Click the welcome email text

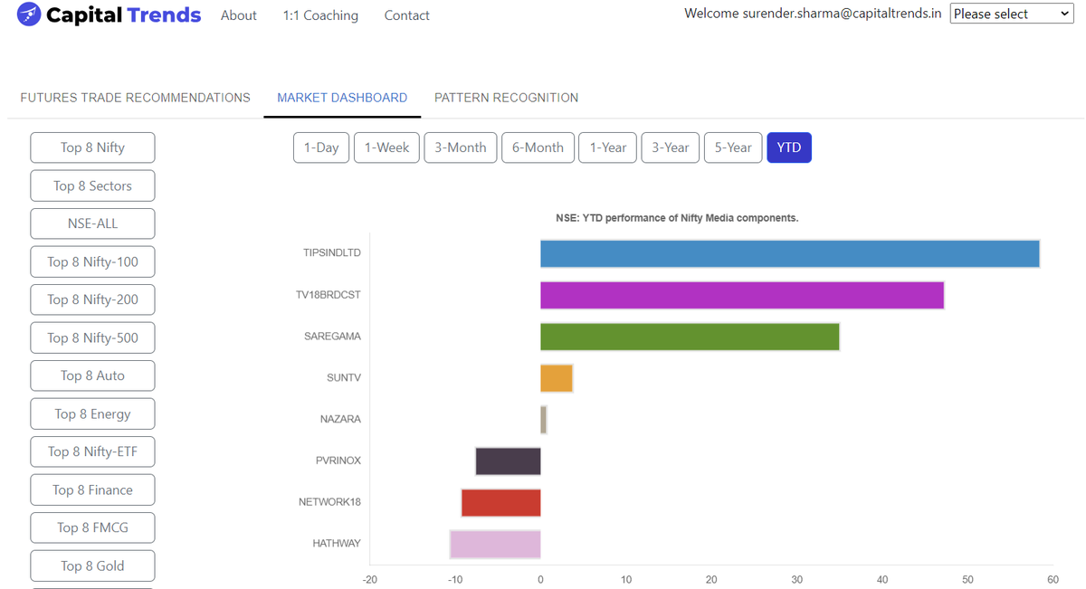coord(813,14)
